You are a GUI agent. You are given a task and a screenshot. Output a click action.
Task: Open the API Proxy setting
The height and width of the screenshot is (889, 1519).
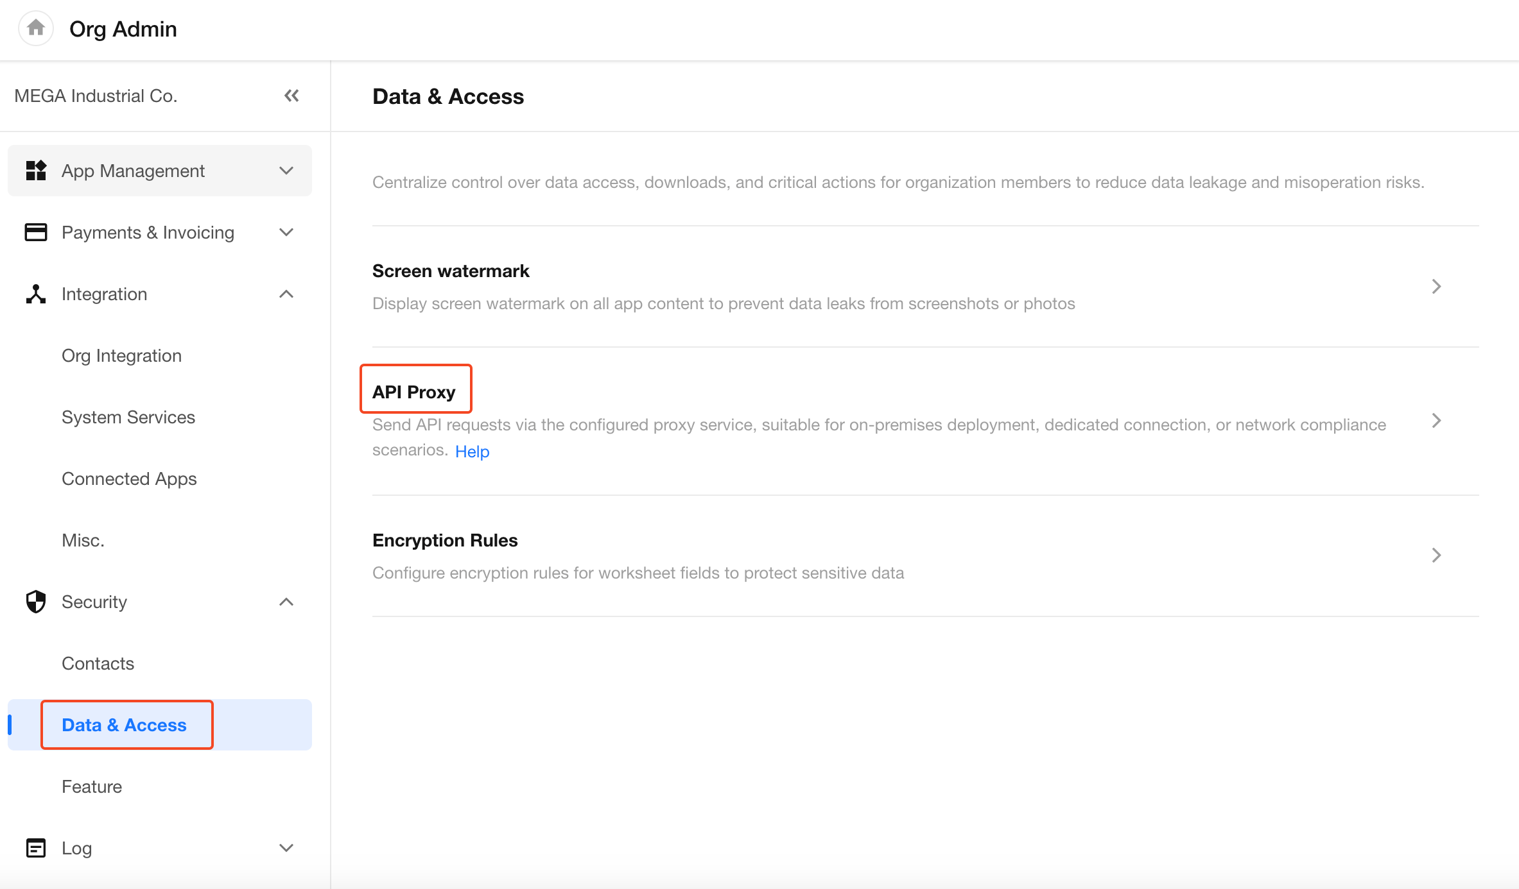click(414, 392)
